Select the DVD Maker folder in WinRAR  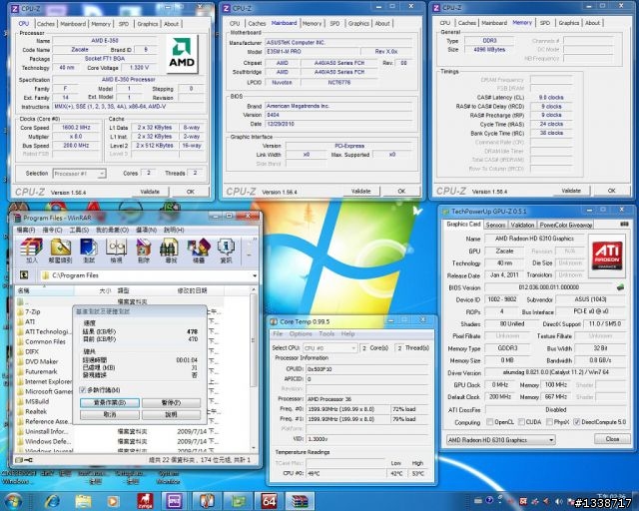point(41,361)
